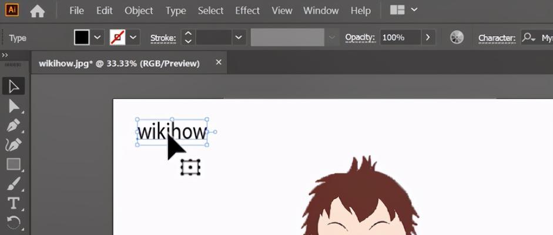Click the Stroke label link
The image size is (553, 235).
[x=163, y=38]
